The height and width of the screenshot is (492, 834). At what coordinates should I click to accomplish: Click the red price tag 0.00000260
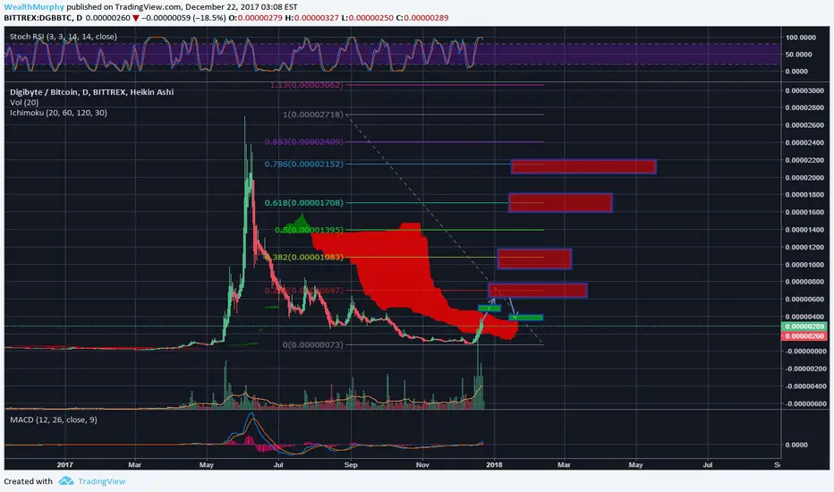pos(804,336)
